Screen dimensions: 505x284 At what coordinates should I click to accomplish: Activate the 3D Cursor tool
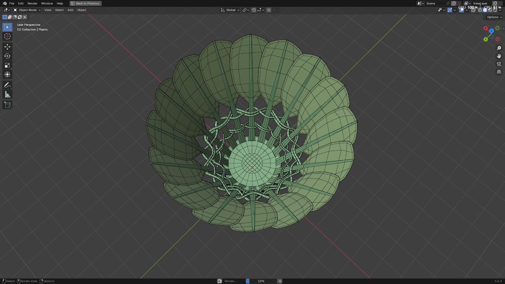tap(7, 36)
